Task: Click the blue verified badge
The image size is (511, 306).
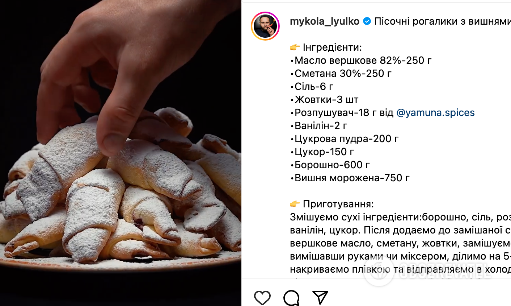Action: 367,21
